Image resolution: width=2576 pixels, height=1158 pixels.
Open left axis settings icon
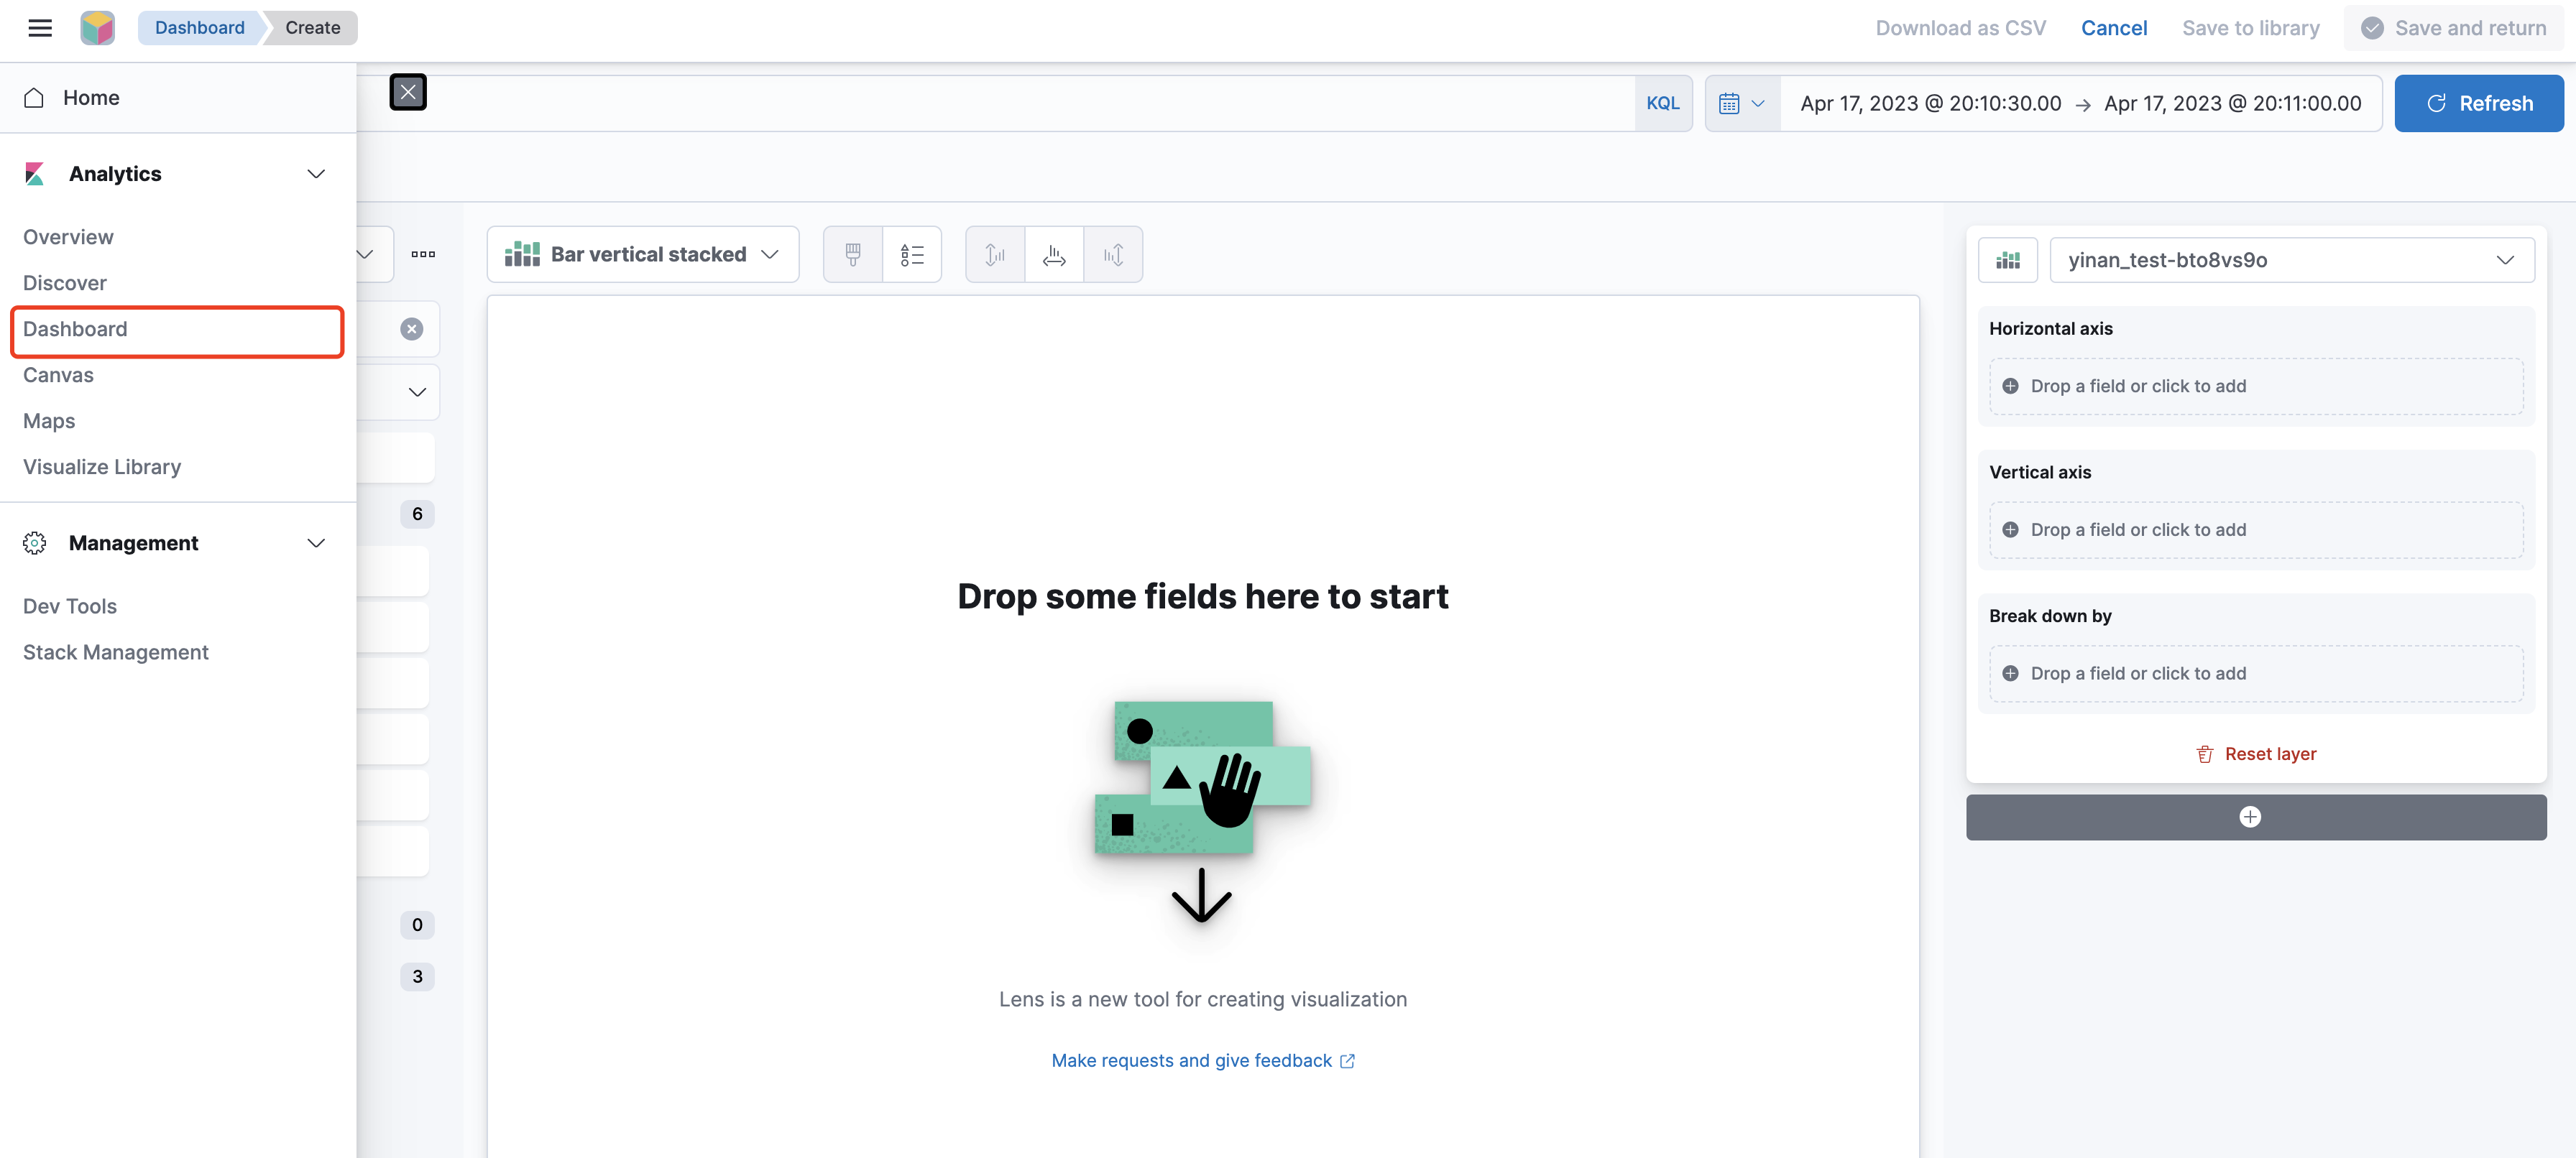[x=994, y=255]
